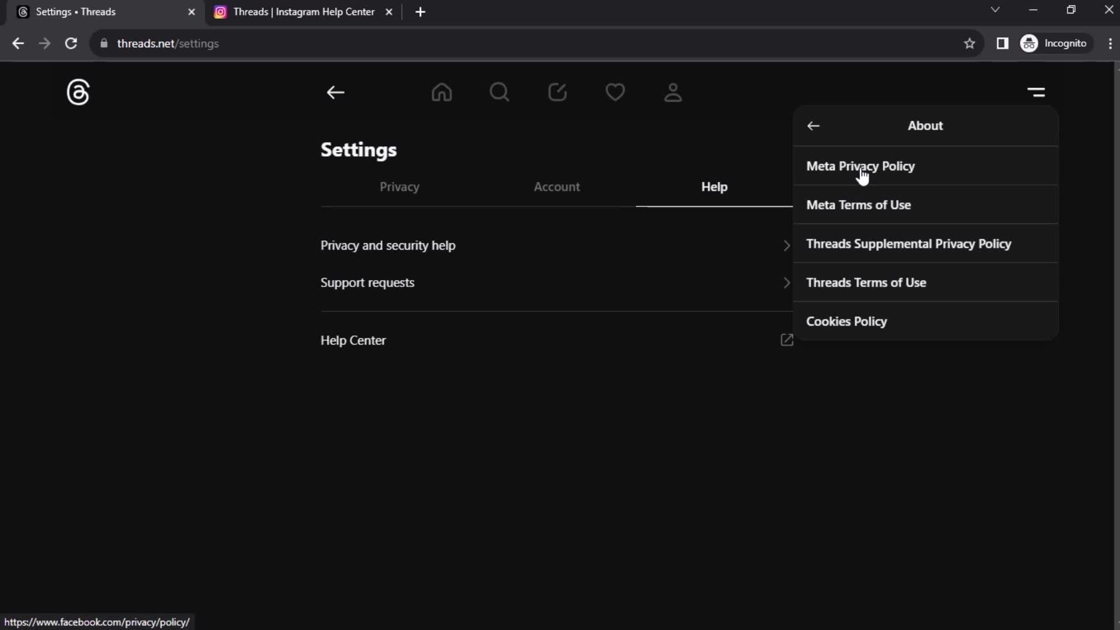Reload the threads.net page
Screen dimensions: 1120x630
point(71,43)
